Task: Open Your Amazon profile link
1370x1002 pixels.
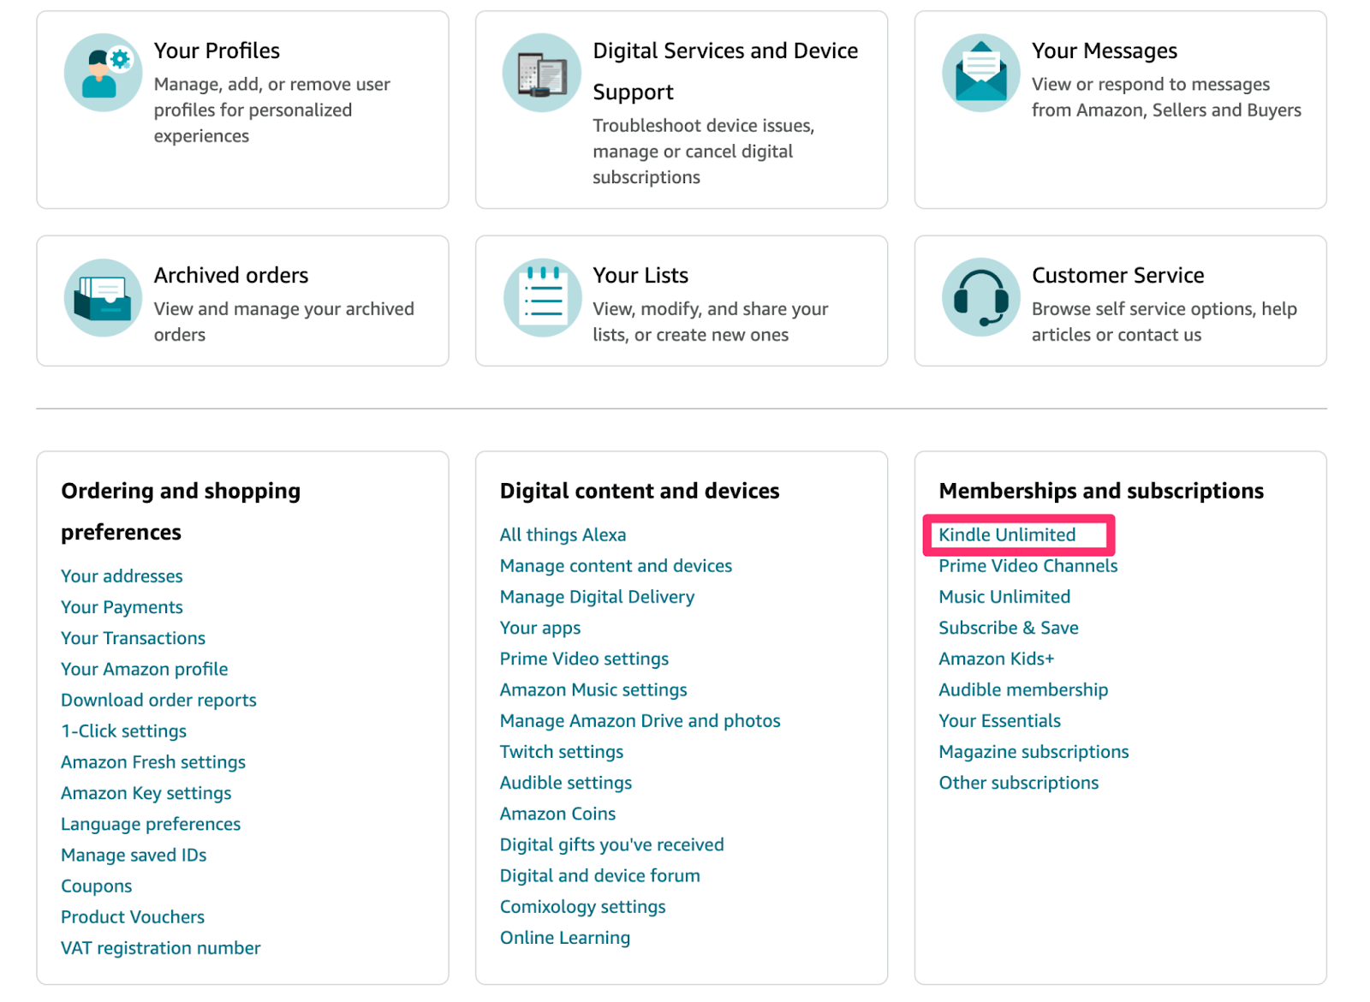Action: click(144, 669)
